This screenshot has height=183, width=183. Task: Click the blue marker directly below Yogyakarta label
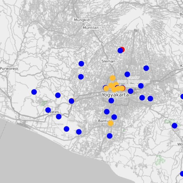pyautogui.click(x=111, y=101)
